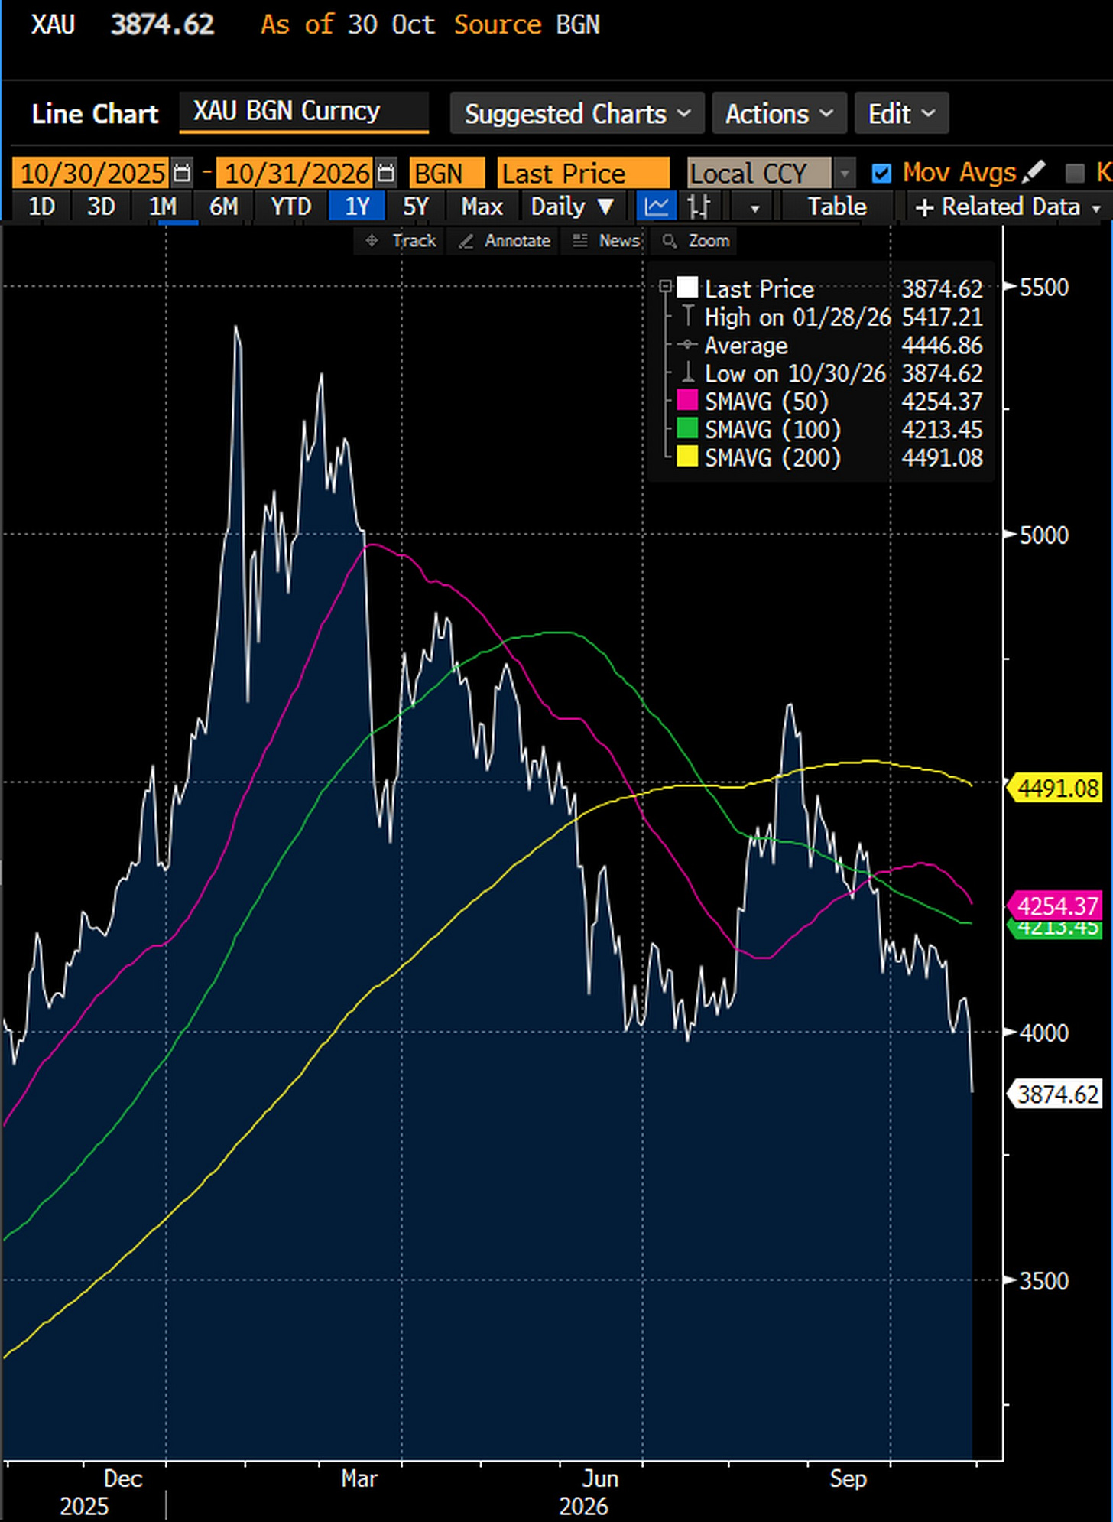Open start date calendar picker icon

click(182, 174)
